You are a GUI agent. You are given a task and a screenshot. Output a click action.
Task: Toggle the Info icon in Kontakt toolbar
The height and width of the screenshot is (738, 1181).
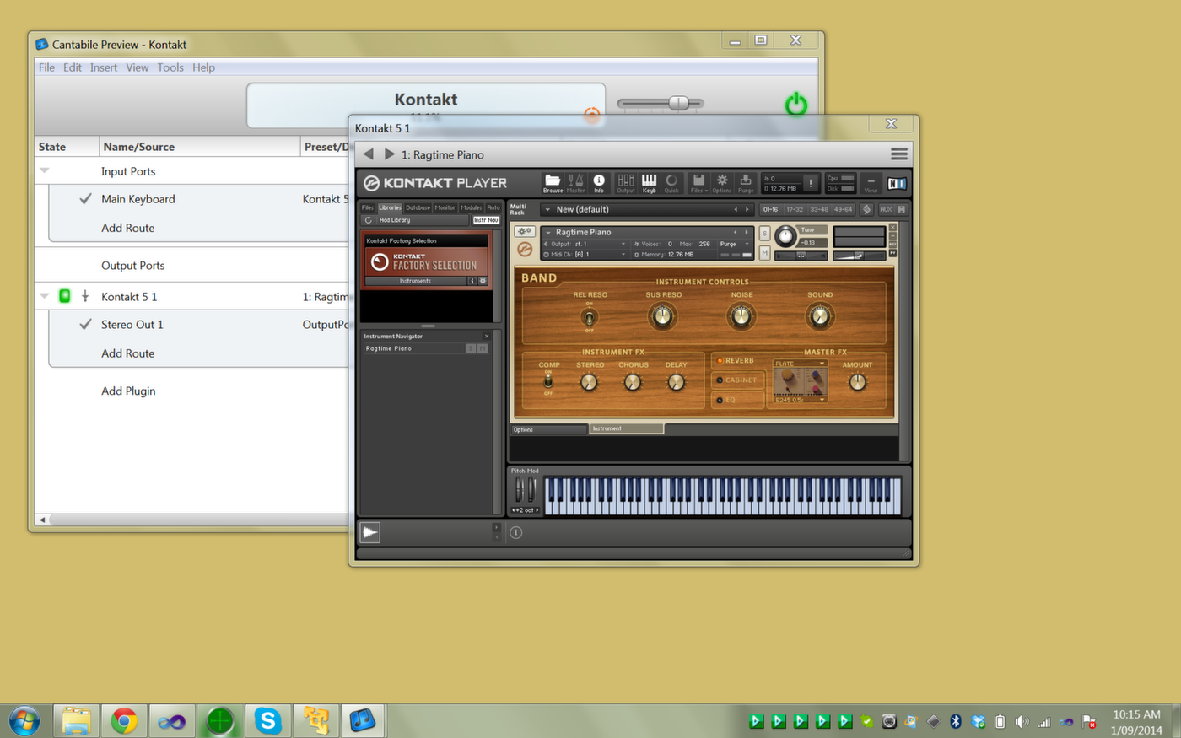(x=599, y=182)
